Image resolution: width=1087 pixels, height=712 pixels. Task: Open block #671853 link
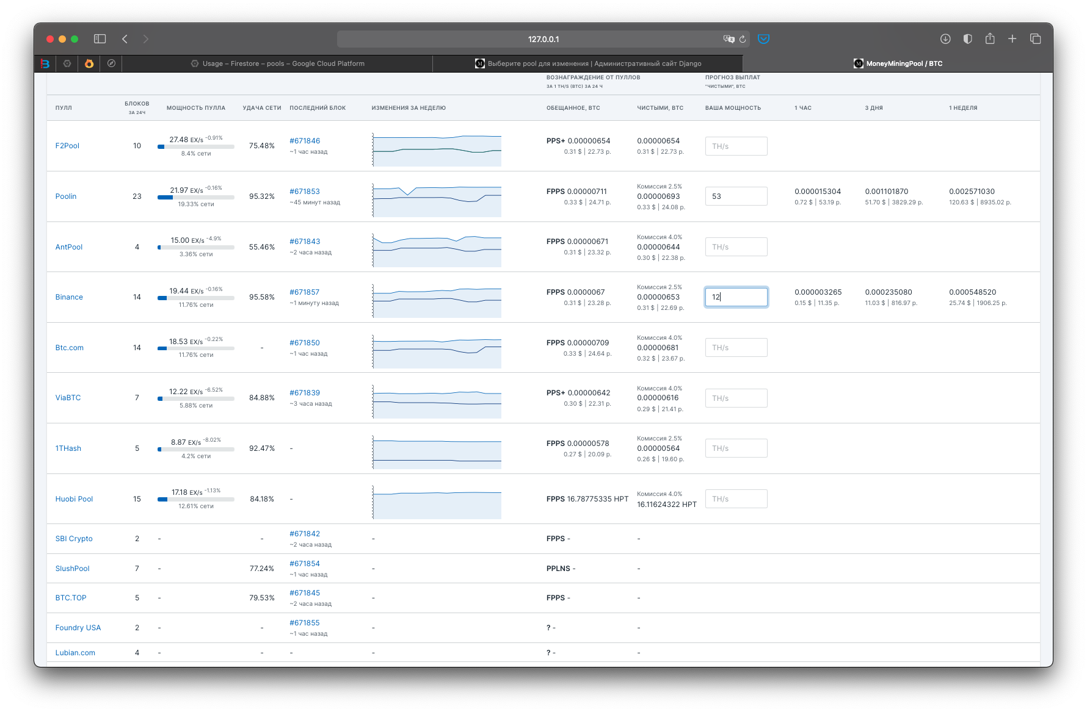tap(305, 192)
